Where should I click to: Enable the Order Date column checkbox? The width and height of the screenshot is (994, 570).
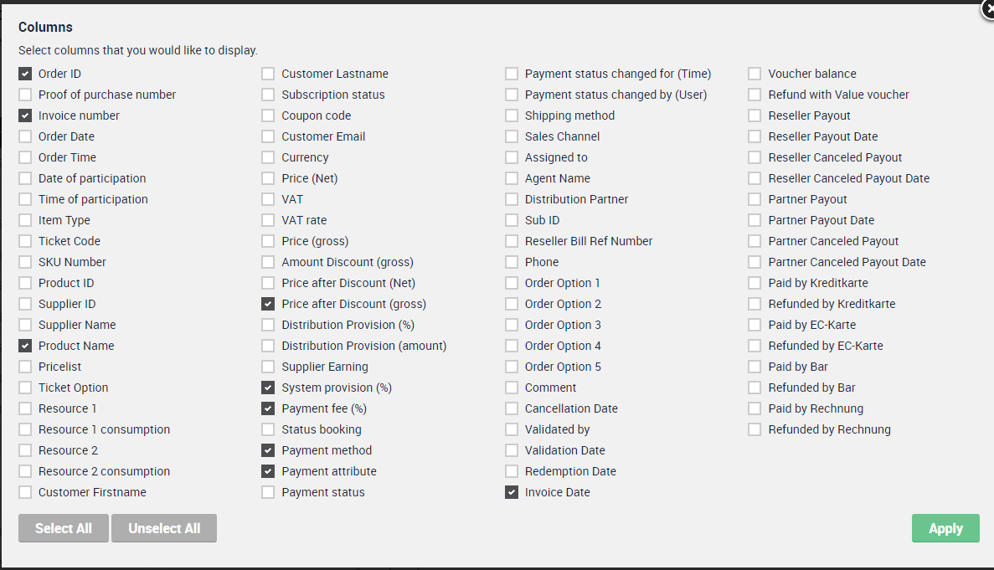(25, 136)
